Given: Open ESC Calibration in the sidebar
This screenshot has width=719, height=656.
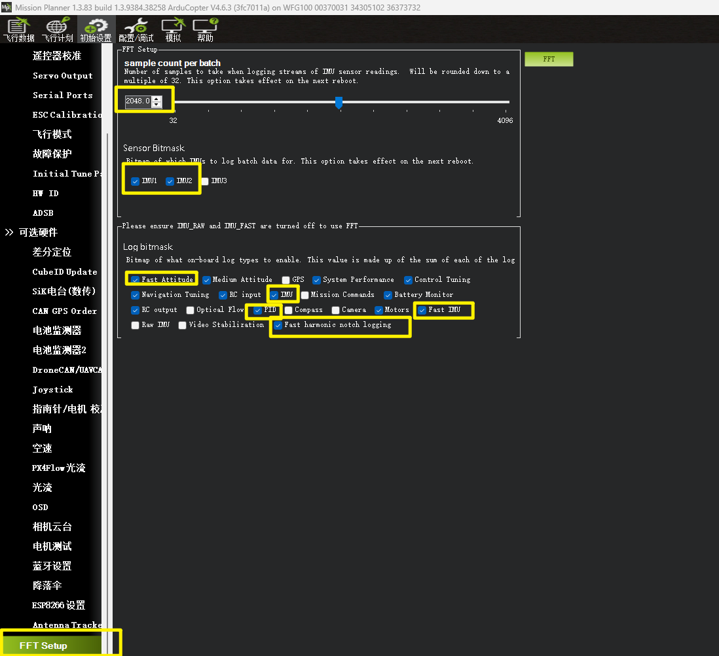Looking at the screenshot, I should coord(67,115).
